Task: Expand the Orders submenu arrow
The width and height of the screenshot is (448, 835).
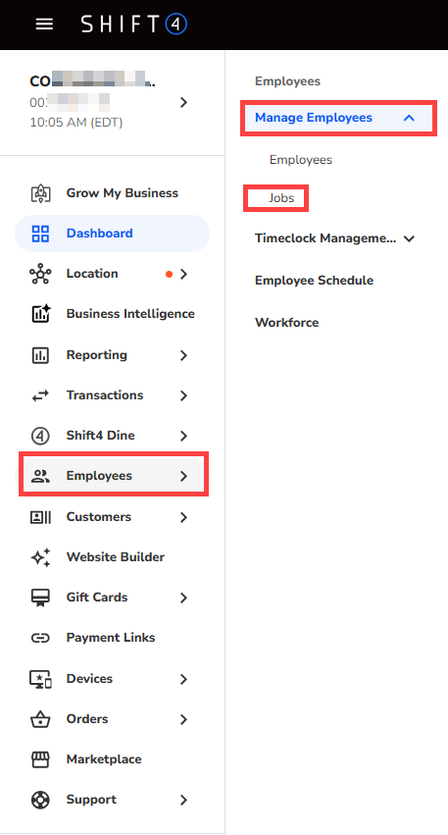Action: click(184, 719)
